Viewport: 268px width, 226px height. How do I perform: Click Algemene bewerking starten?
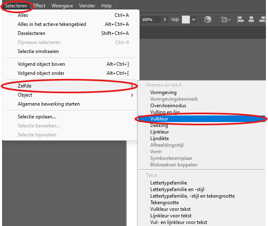point(49,104)
